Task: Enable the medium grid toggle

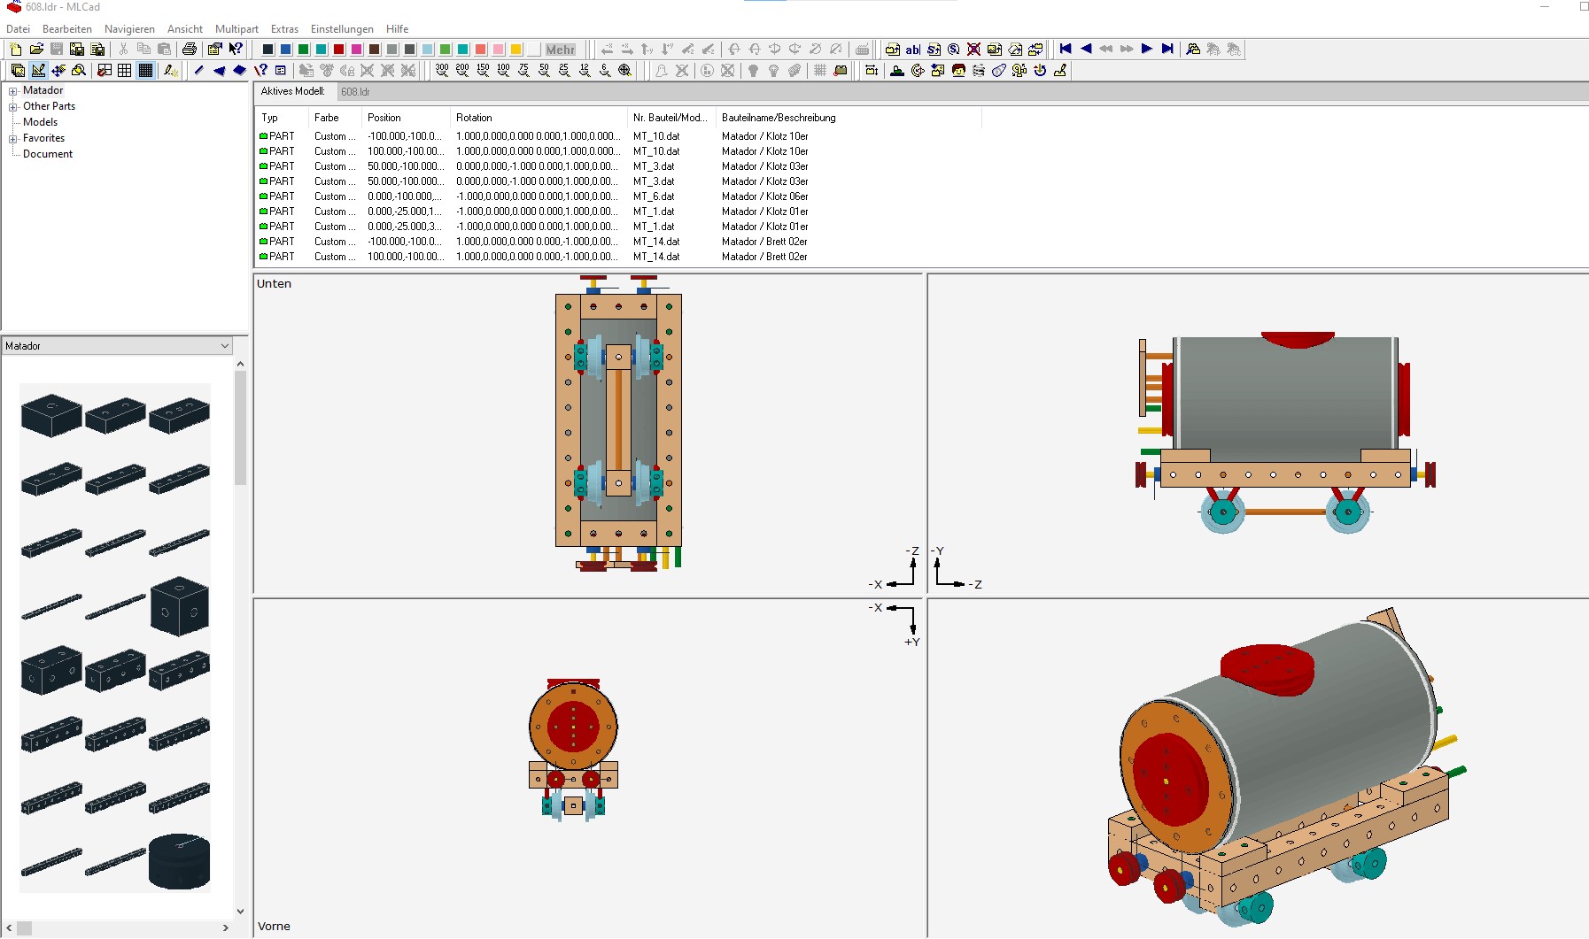Action: click(125, 71)
